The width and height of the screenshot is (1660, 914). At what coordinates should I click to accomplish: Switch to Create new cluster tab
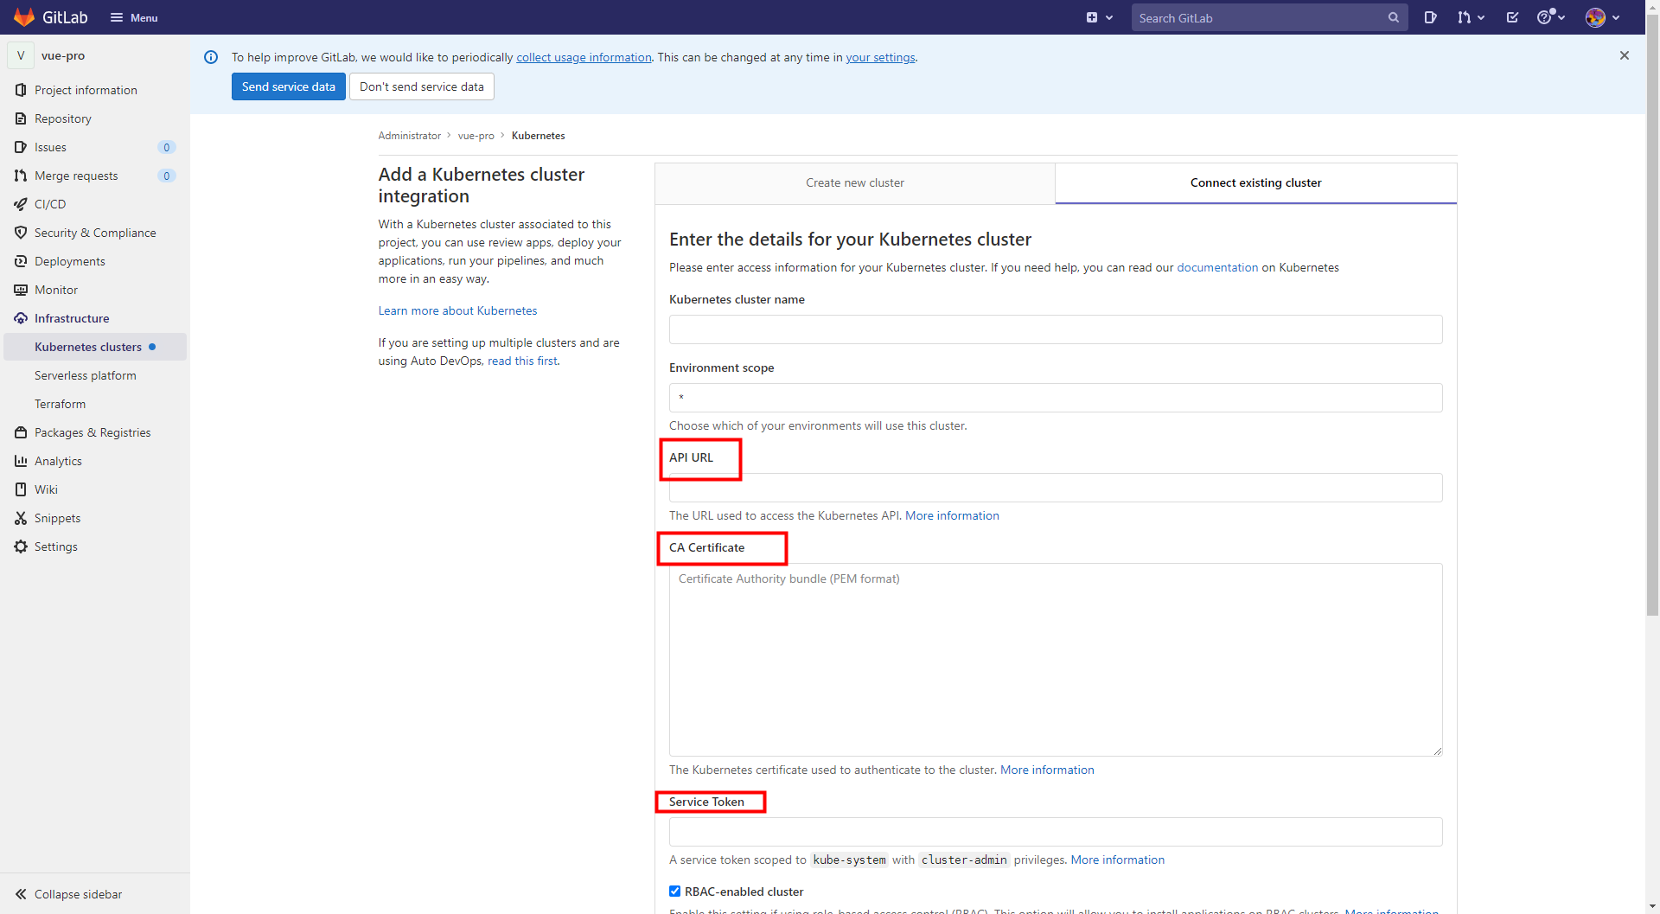coord(855,182)
